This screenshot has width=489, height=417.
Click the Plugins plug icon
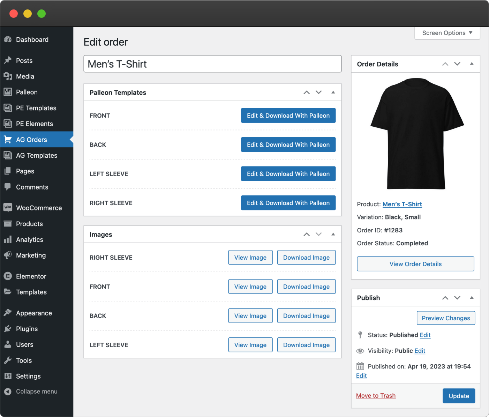point(8,329)
